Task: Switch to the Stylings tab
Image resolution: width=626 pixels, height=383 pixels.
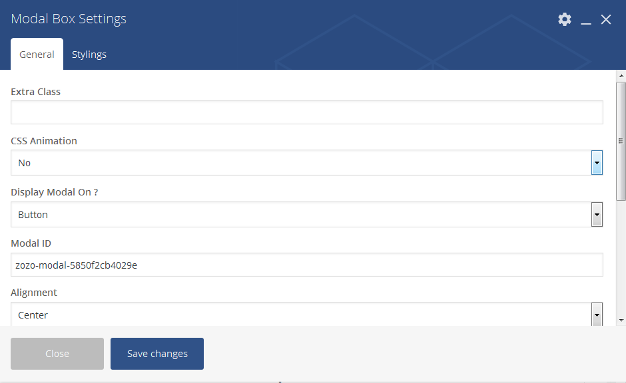Action: point(89,55)
